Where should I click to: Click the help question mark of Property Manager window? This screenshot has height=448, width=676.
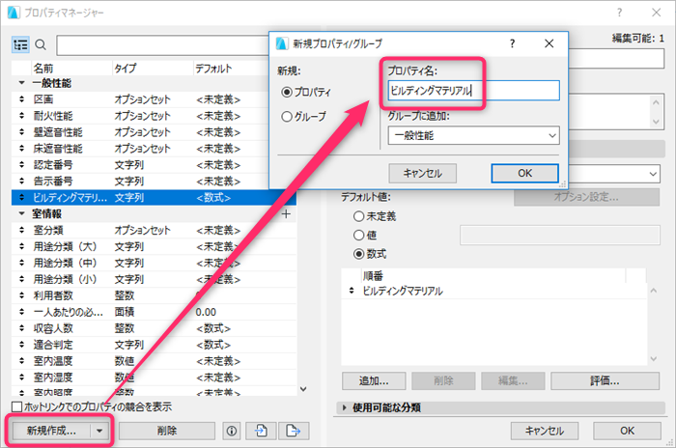pyautogui.click(x=620, y=13)
